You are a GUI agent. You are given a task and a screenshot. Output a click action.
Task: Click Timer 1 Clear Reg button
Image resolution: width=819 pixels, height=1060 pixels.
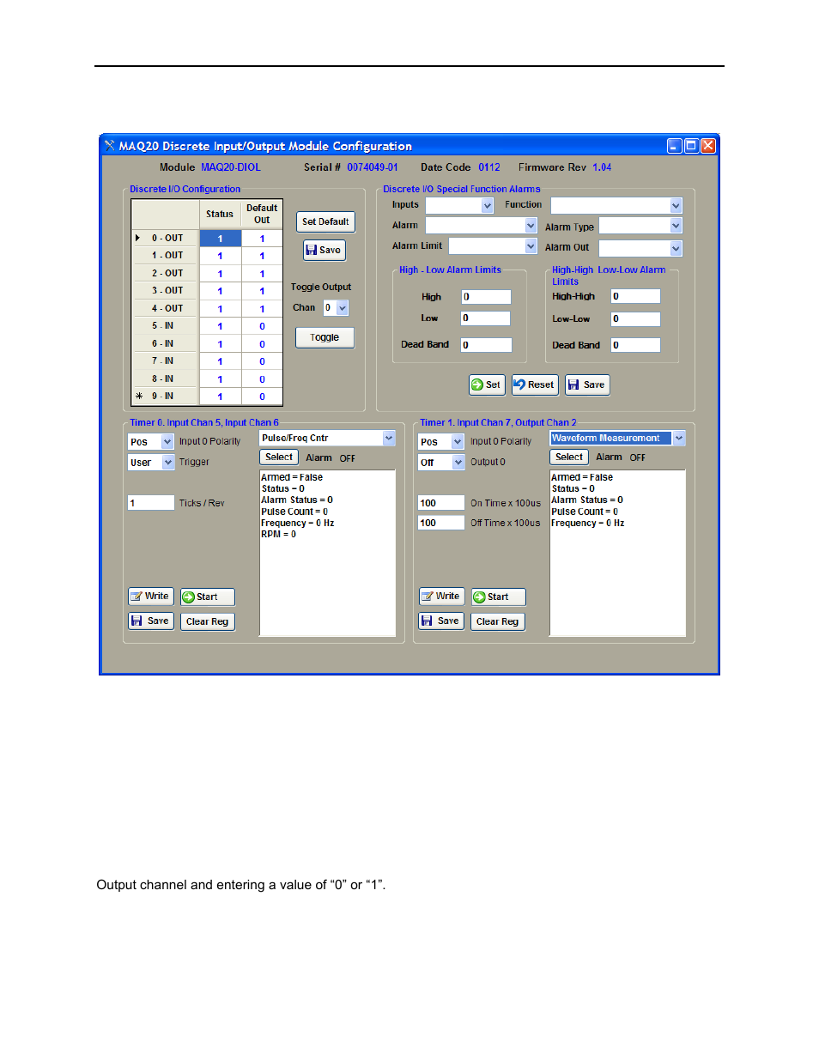(498, 621)
